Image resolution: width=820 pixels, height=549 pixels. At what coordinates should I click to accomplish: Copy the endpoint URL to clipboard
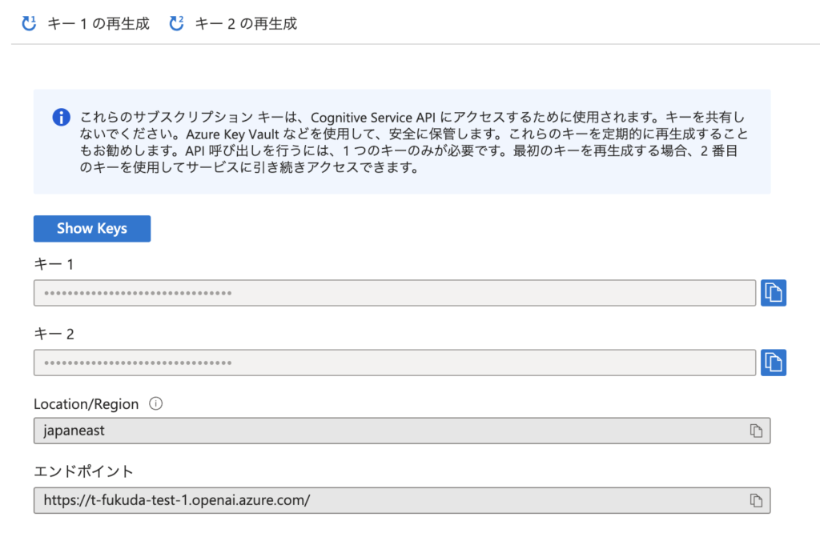755,500
